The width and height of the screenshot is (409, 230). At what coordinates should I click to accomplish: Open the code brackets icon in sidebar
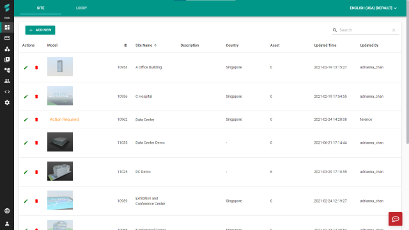click(x=7, y=92)
